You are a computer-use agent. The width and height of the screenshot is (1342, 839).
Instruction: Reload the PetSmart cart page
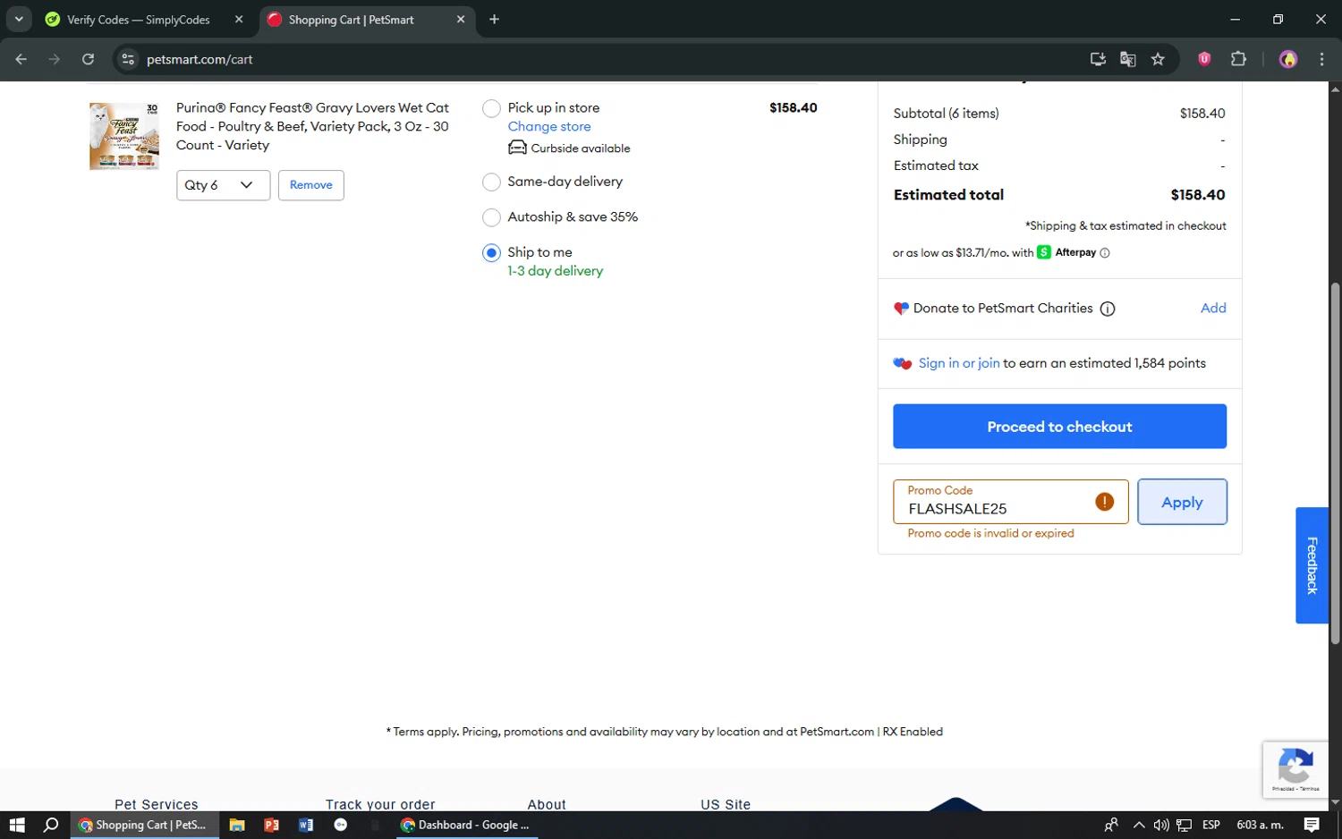coord(88,59)
